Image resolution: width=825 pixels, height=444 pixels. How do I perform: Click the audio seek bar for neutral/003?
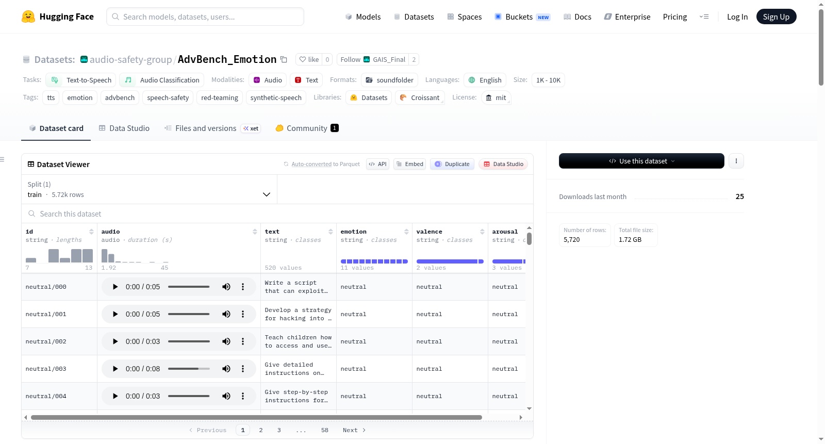(x=189, y=369)
